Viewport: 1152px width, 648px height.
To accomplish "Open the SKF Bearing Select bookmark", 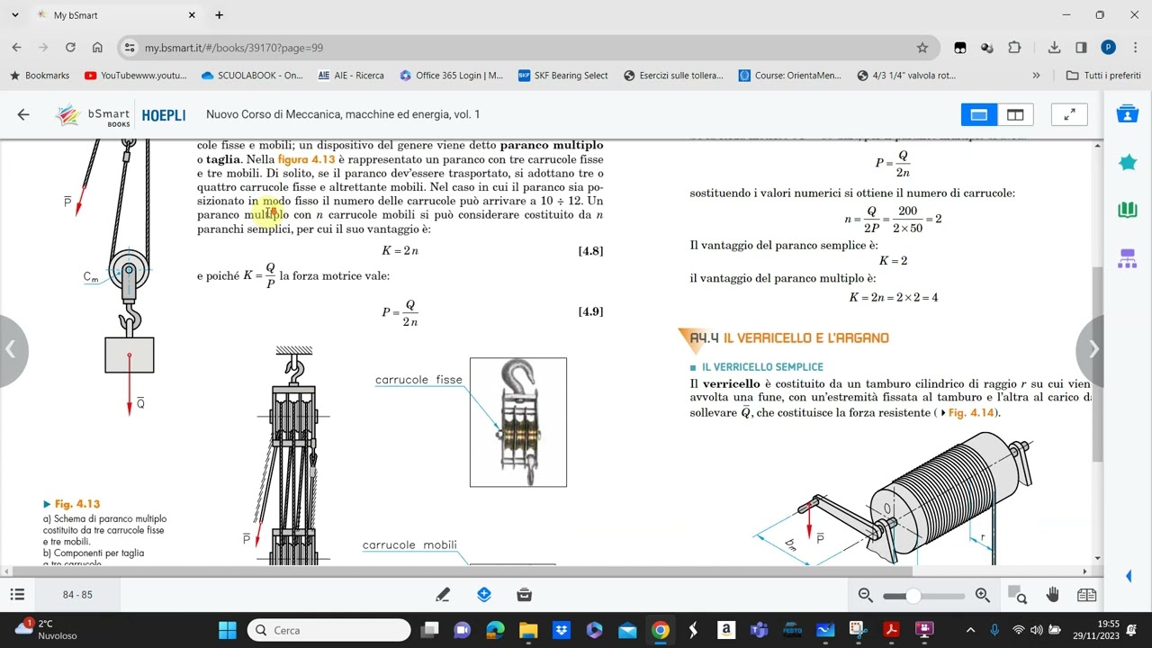I will (563, 76).
